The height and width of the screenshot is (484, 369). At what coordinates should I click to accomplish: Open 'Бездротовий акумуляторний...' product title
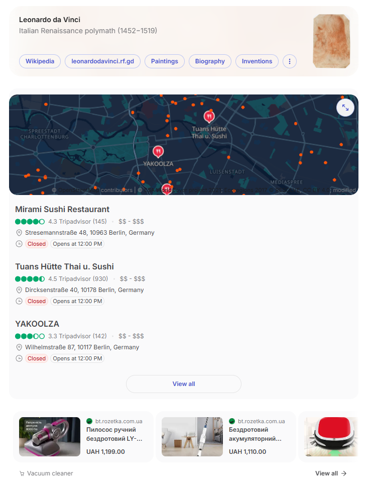(255, 434)
